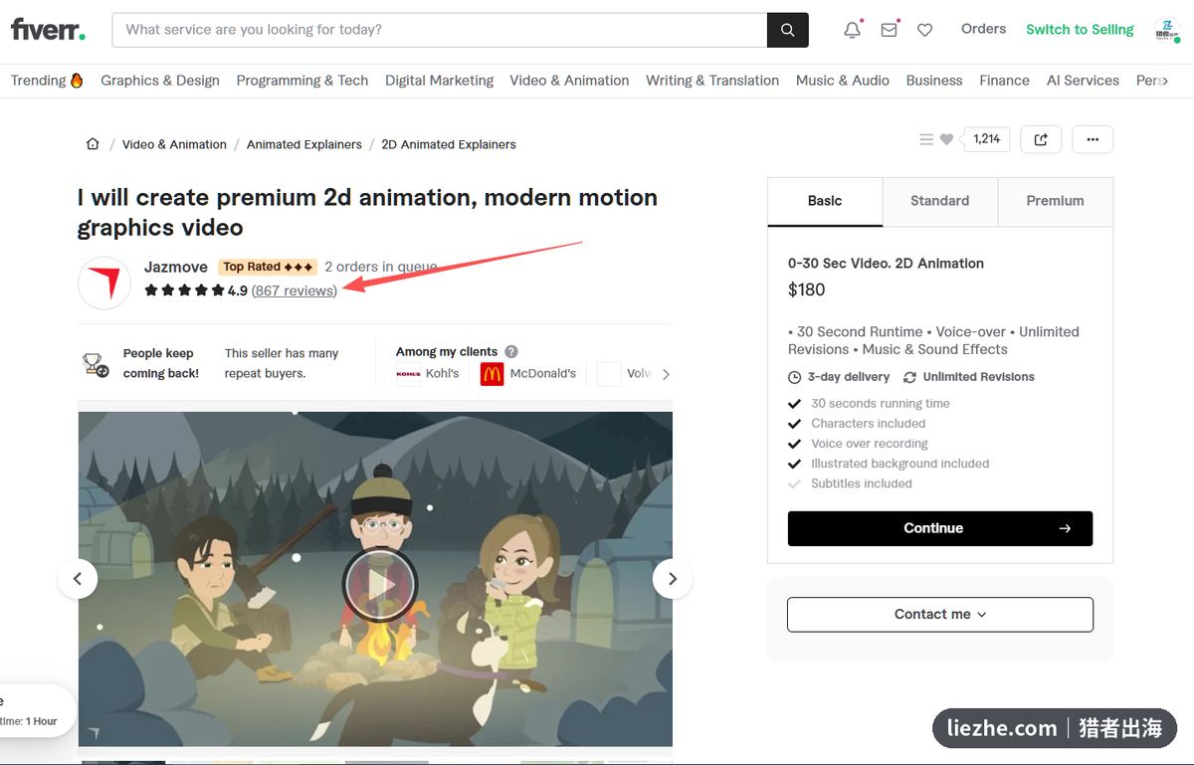Click the help question mark beside clients
The image size is (1194, 765).
(x=511, y=351)
